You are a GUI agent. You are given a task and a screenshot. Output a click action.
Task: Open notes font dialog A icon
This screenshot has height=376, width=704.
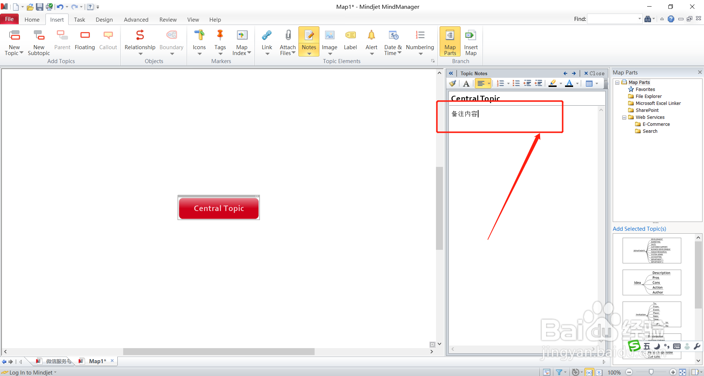point(466,84)
